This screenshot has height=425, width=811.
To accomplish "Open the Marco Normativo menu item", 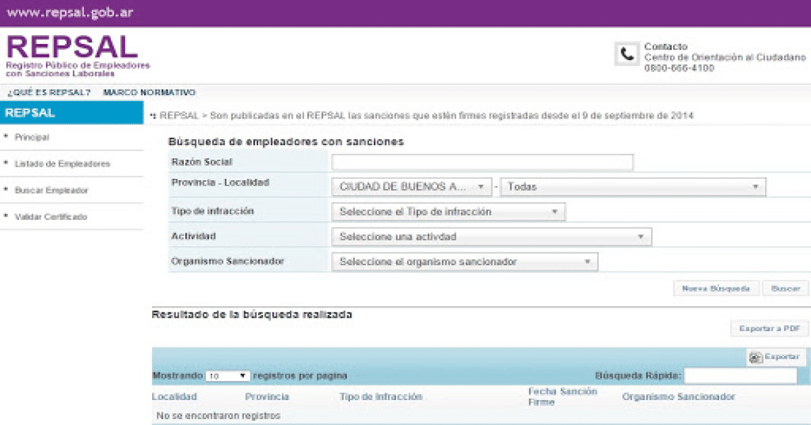I will pos(149,92).
